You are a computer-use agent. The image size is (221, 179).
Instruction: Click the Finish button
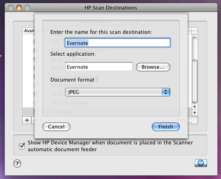(x=166, y=126)
